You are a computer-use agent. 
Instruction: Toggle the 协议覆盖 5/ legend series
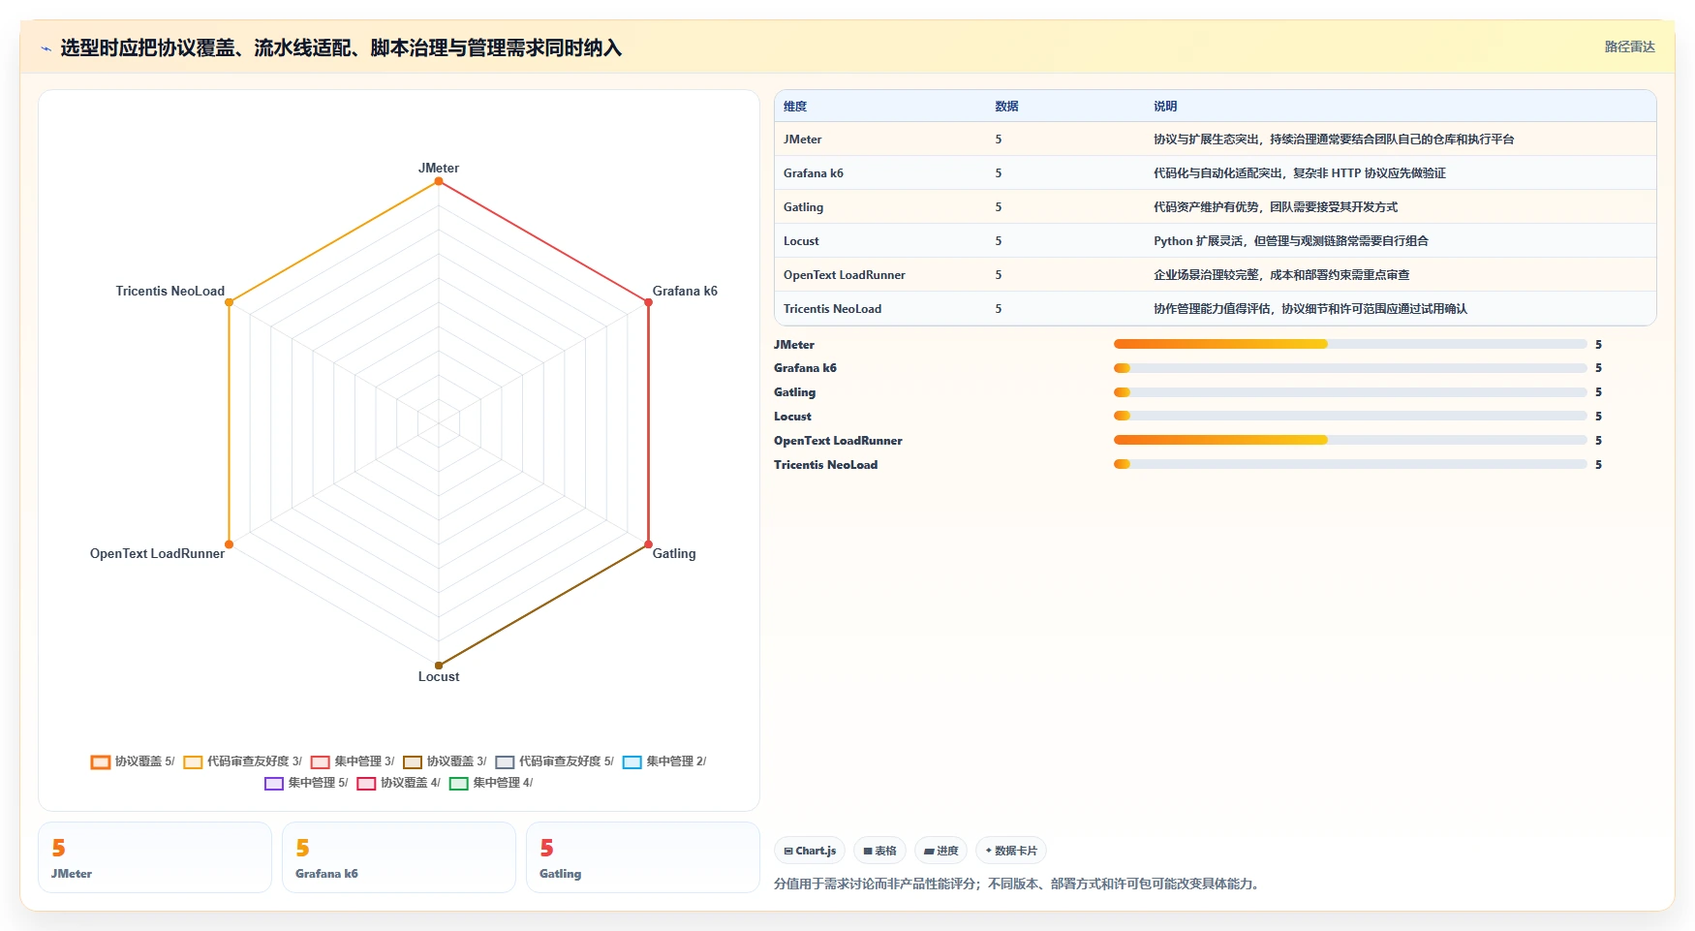click(x=133, y=761)
